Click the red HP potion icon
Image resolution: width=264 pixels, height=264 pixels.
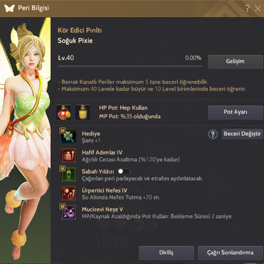pos(64,112)
